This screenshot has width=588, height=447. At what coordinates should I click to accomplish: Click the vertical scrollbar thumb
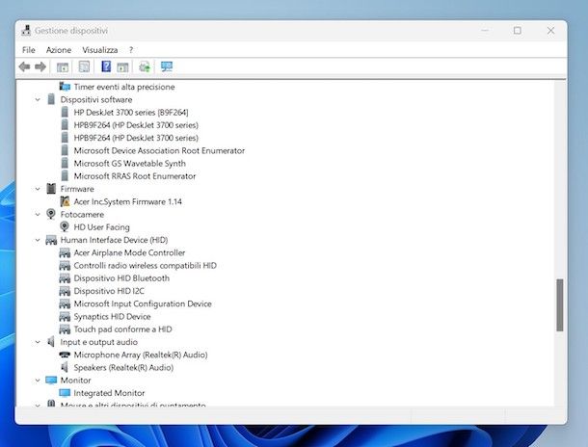(x=559, y=305)
